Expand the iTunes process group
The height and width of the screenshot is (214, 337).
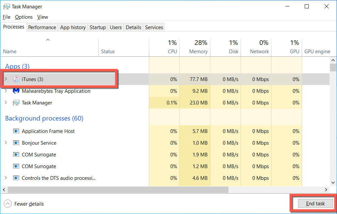pyautogui.click(x=6, y=79)
